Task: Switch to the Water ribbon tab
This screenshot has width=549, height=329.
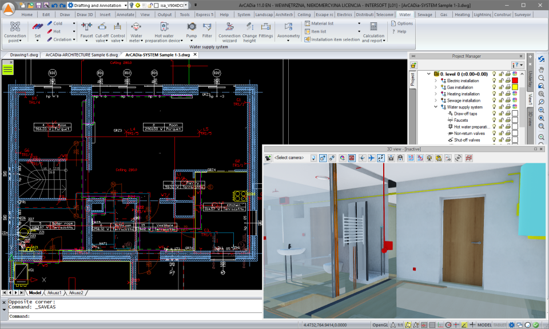Action: (404, 14)
